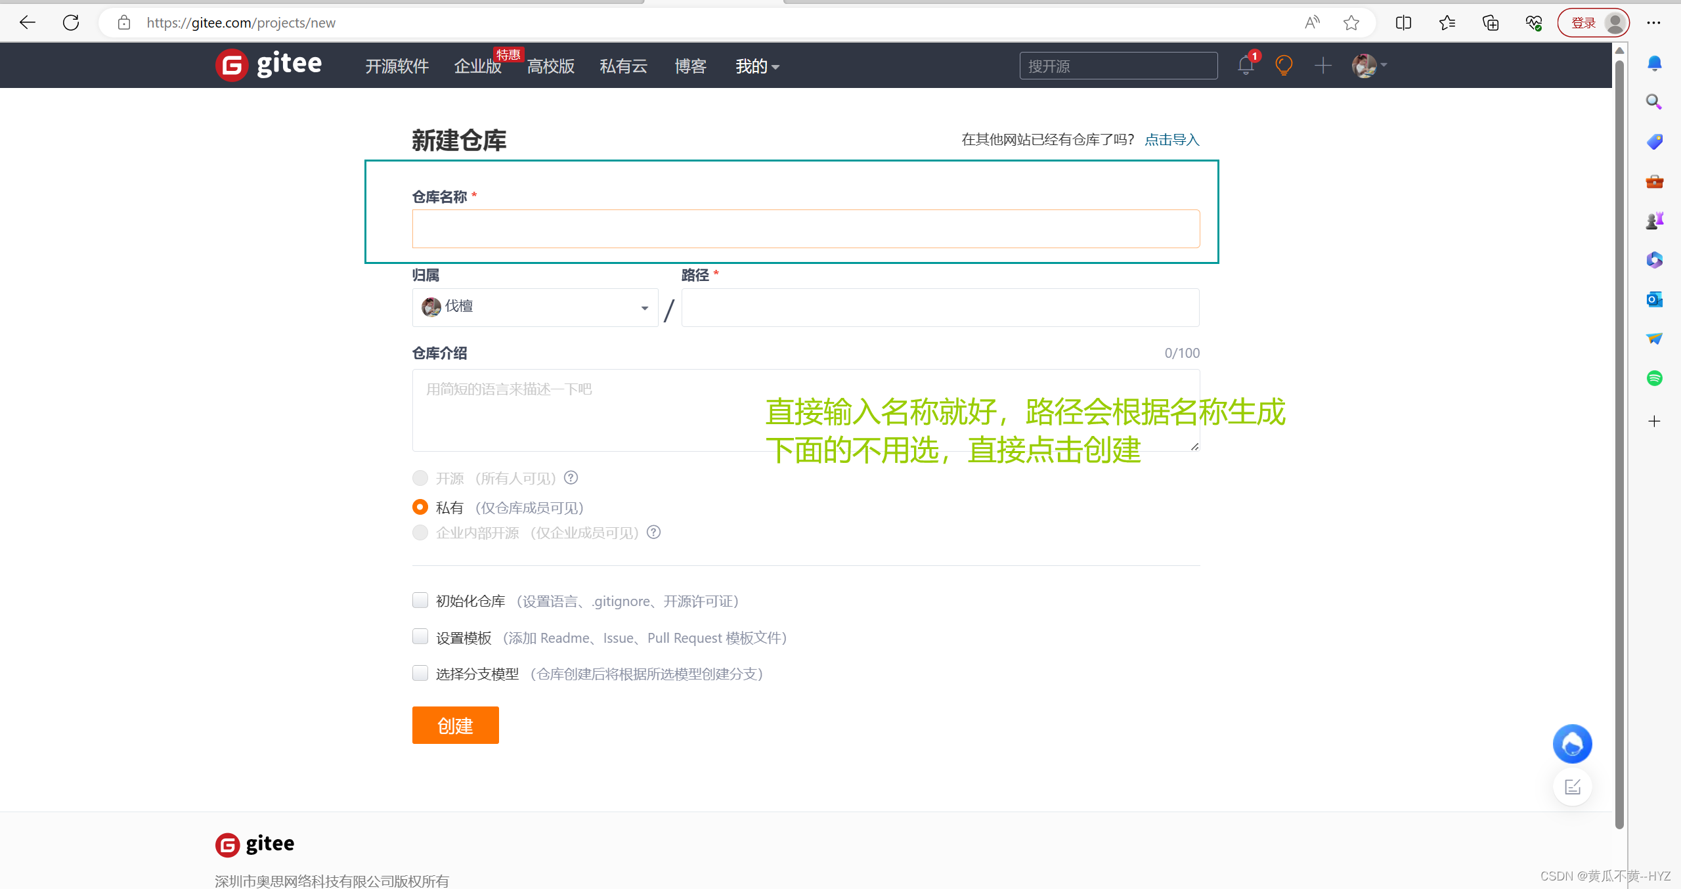
Task: Click help icon next to 企业内部开源
Action: click(x=653, y=532)
